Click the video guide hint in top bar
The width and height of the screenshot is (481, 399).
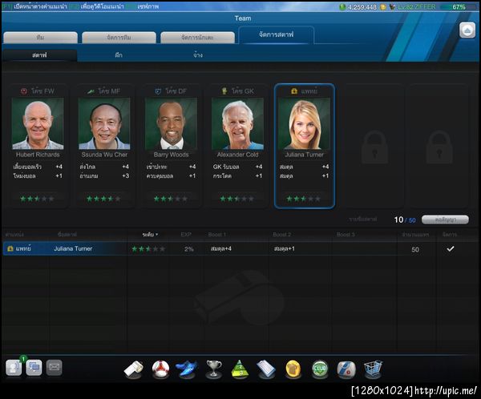pyautogui.click(x=98, y=6)
